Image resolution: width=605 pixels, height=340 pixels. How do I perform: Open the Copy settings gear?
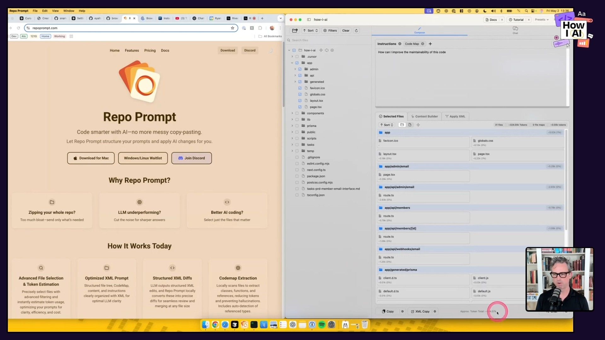click(x=402, y=311)
